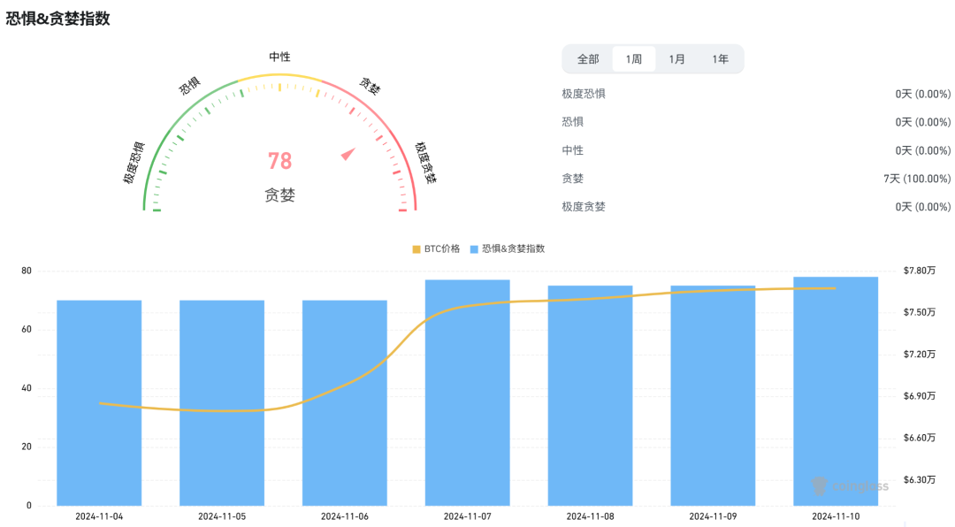Screen dimensions: 955x527
Task: Click the 恐惧 row in statistics list
Action: pyautogui.click(x=756, y=122)
